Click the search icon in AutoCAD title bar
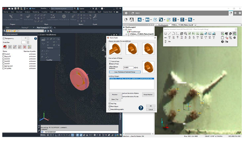This screenshot has height=150, width=245. point(75,9)
